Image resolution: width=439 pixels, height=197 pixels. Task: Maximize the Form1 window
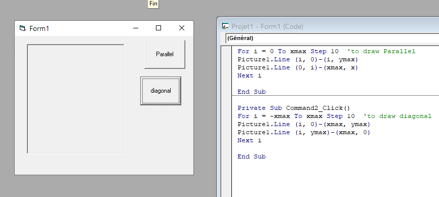pyautogui.click(x=158, y=28)
